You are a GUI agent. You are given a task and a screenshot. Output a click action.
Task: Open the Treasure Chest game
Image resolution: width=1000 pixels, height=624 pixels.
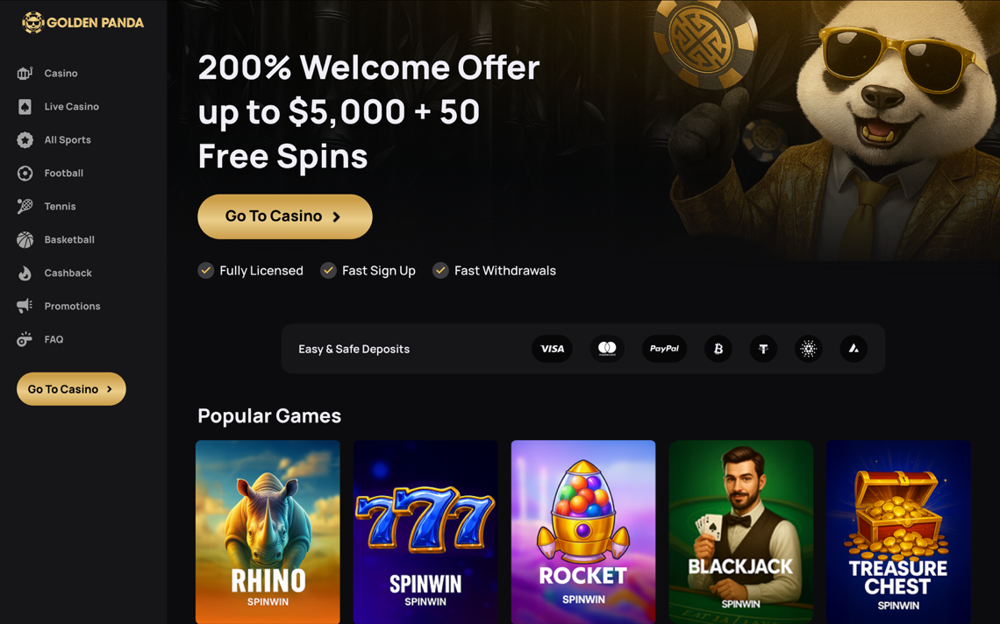pyautogui.click(x=898, y=532)
